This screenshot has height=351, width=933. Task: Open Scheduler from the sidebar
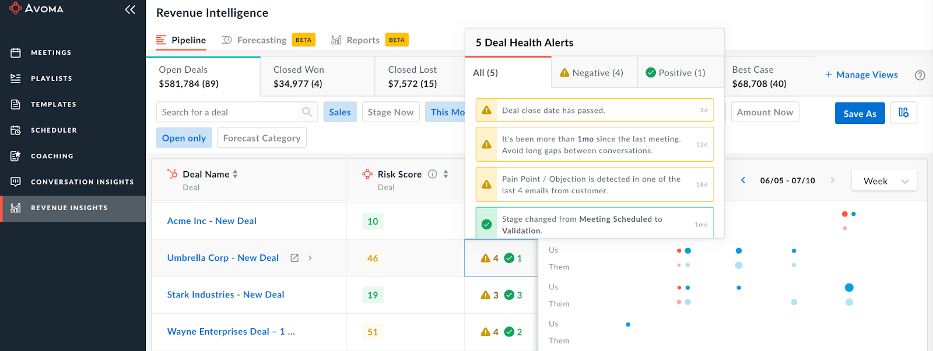(54, 130)
